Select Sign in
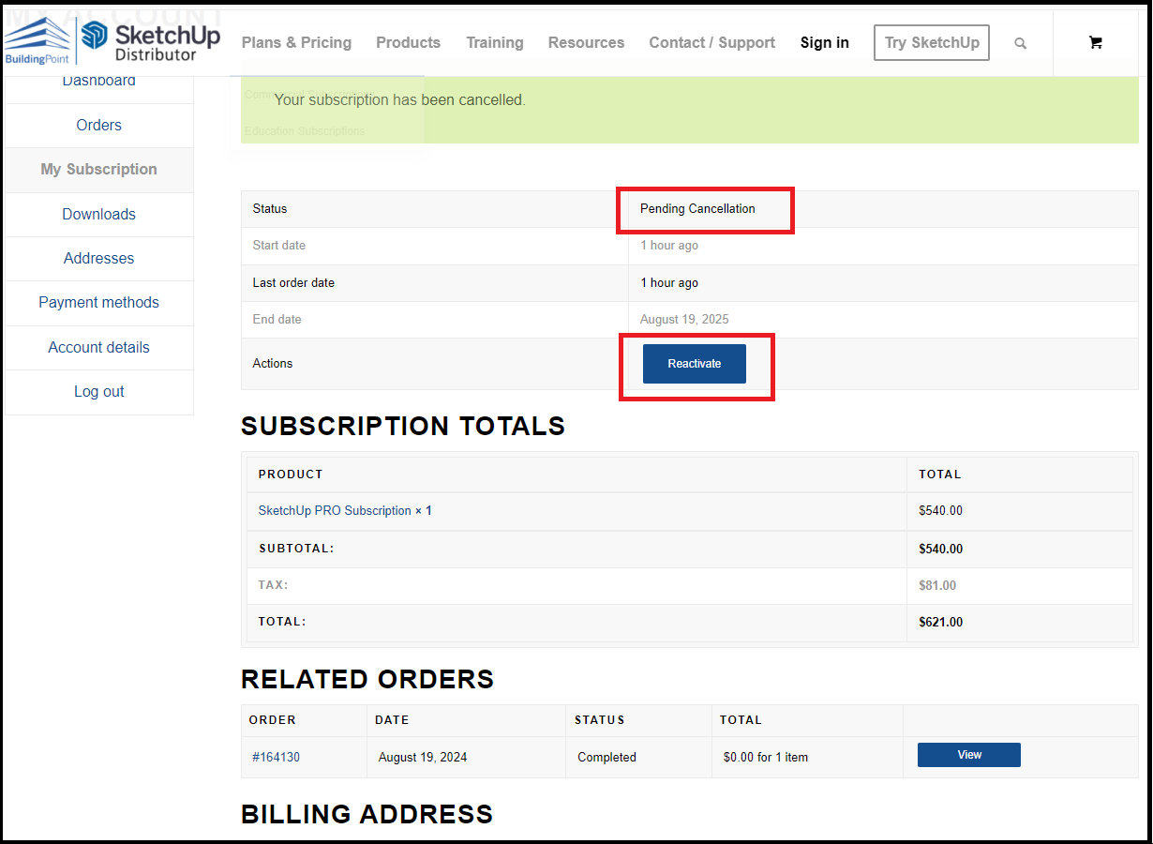The height and width of the screenshot is (844, 1153). tap(824, 42)
